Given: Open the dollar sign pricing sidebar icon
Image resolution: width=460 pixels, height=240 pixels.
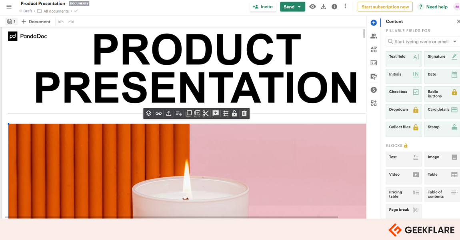Looking at the screenshot, I should (x=374, y=90).
